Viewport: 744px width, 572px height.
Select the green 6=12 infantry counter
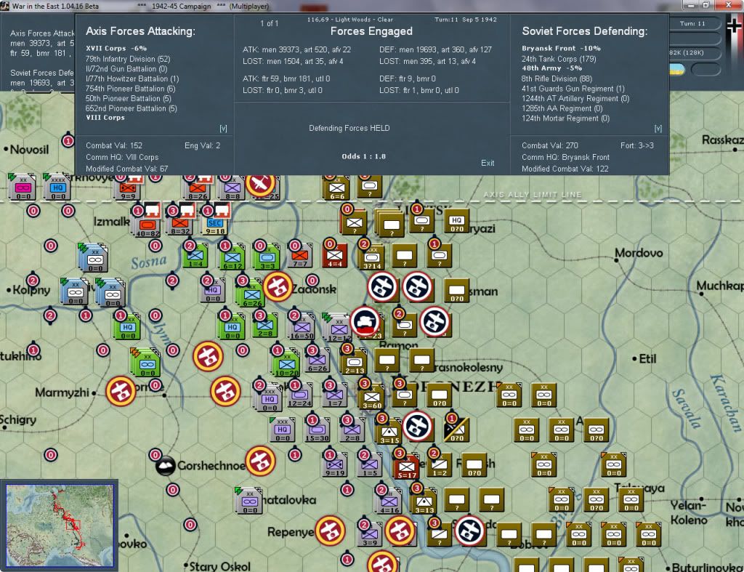(x=232, y=258)
